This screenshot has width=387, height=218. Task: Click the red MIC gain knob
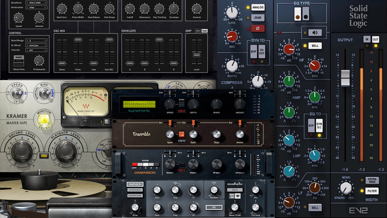pos(232,36)
